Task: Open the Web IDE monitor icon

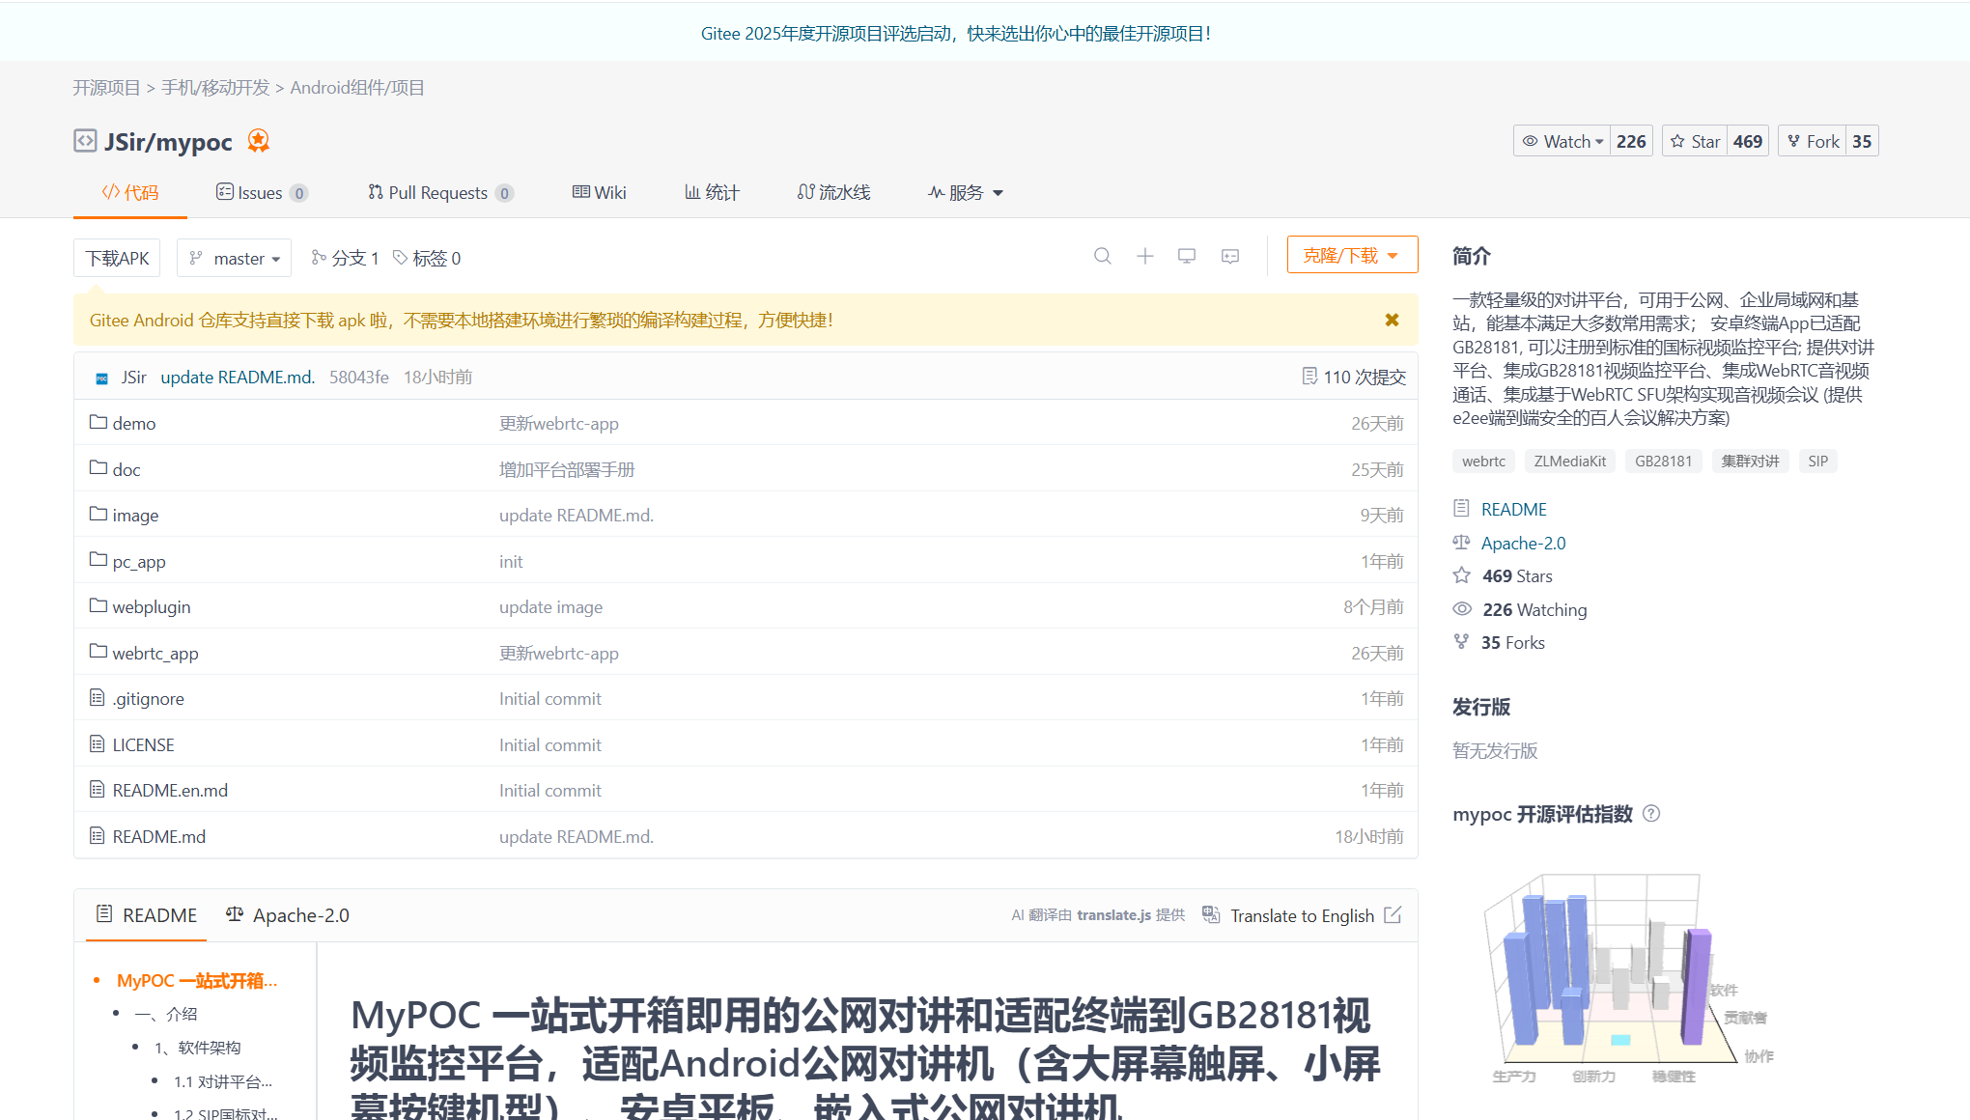Action: point(1187,256)
